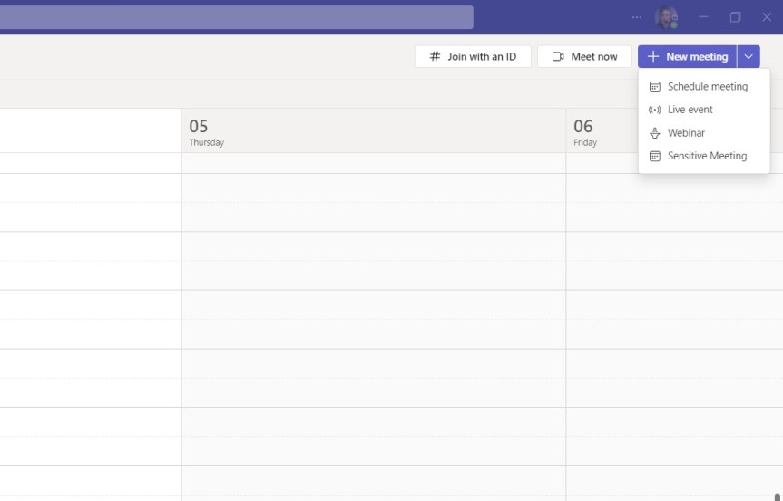This screenshot has height=501, width=783.
Task: Open the profile avatar menu
Action: 666,17
